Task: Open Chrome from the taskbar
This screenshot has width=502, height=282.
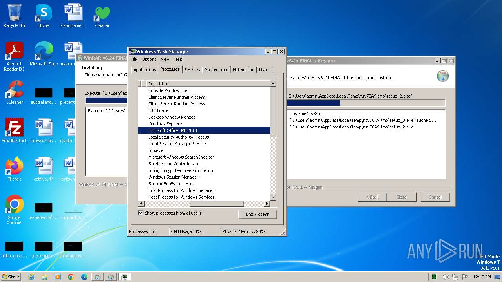Action: click(71, 277)
